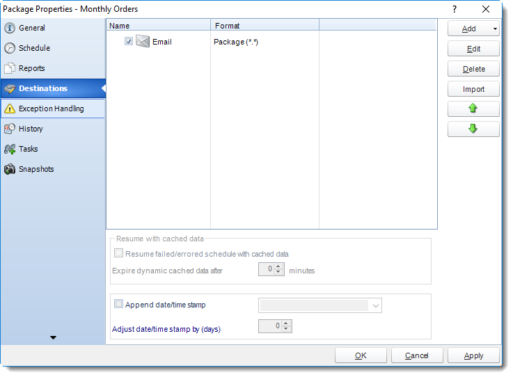513x377 pixels.
Task: Toggle Resume failed/errored schedule checkbox
Action: coord(118,253)
